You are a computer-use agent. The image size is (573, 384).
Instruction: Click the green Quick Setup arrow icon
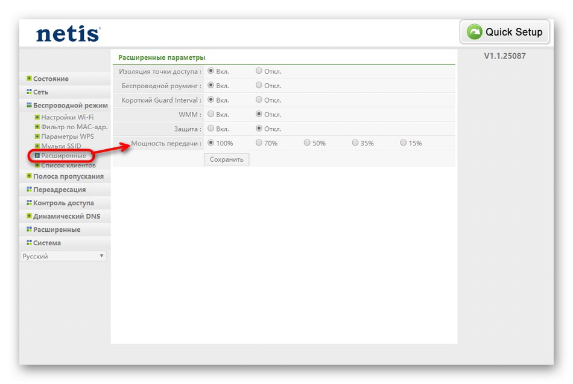474,32
